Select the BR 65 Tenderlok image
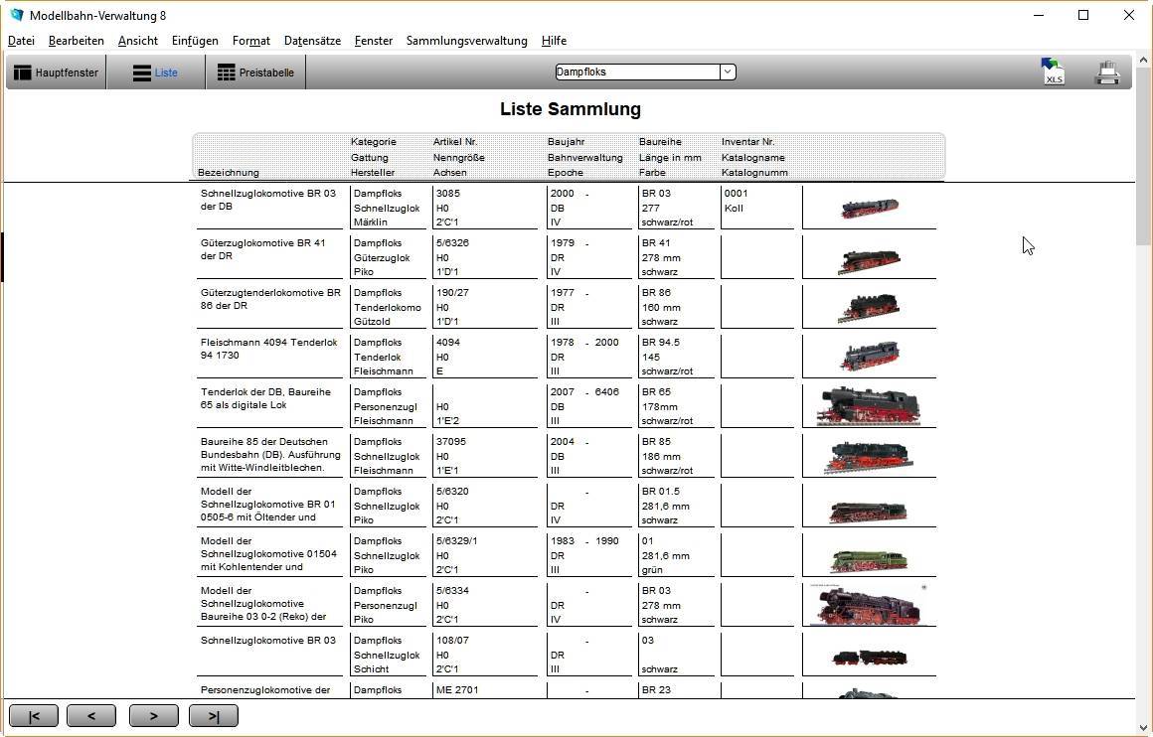 point(869,406)
